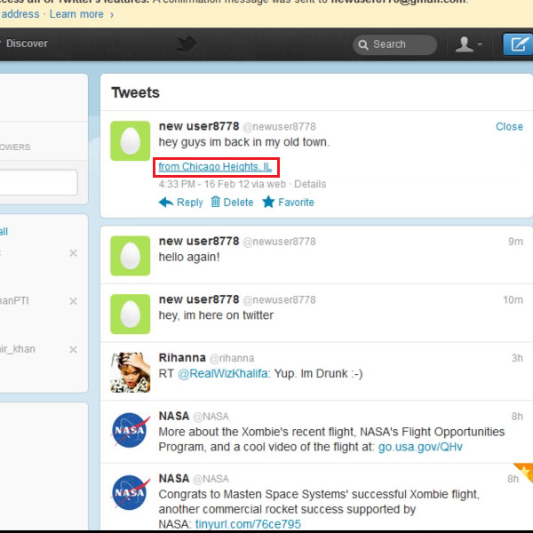
Task: Click the hello again! tweet text
Action: coord(189,257)
